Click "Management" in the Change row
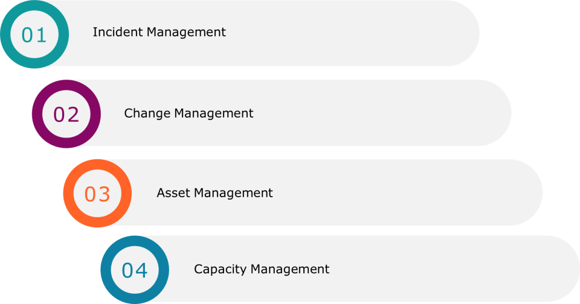Screen dimensions: 580x304 (214, 114)
